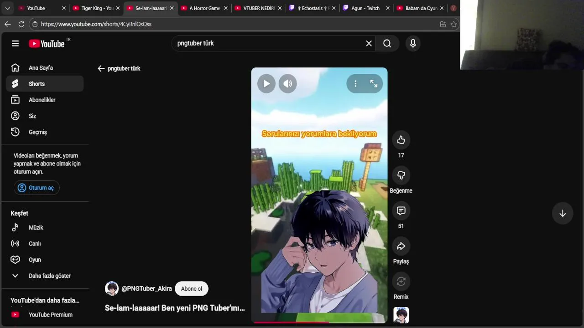
Task: Open the sound thumbnail below Remix
Action: click(401, 315)
